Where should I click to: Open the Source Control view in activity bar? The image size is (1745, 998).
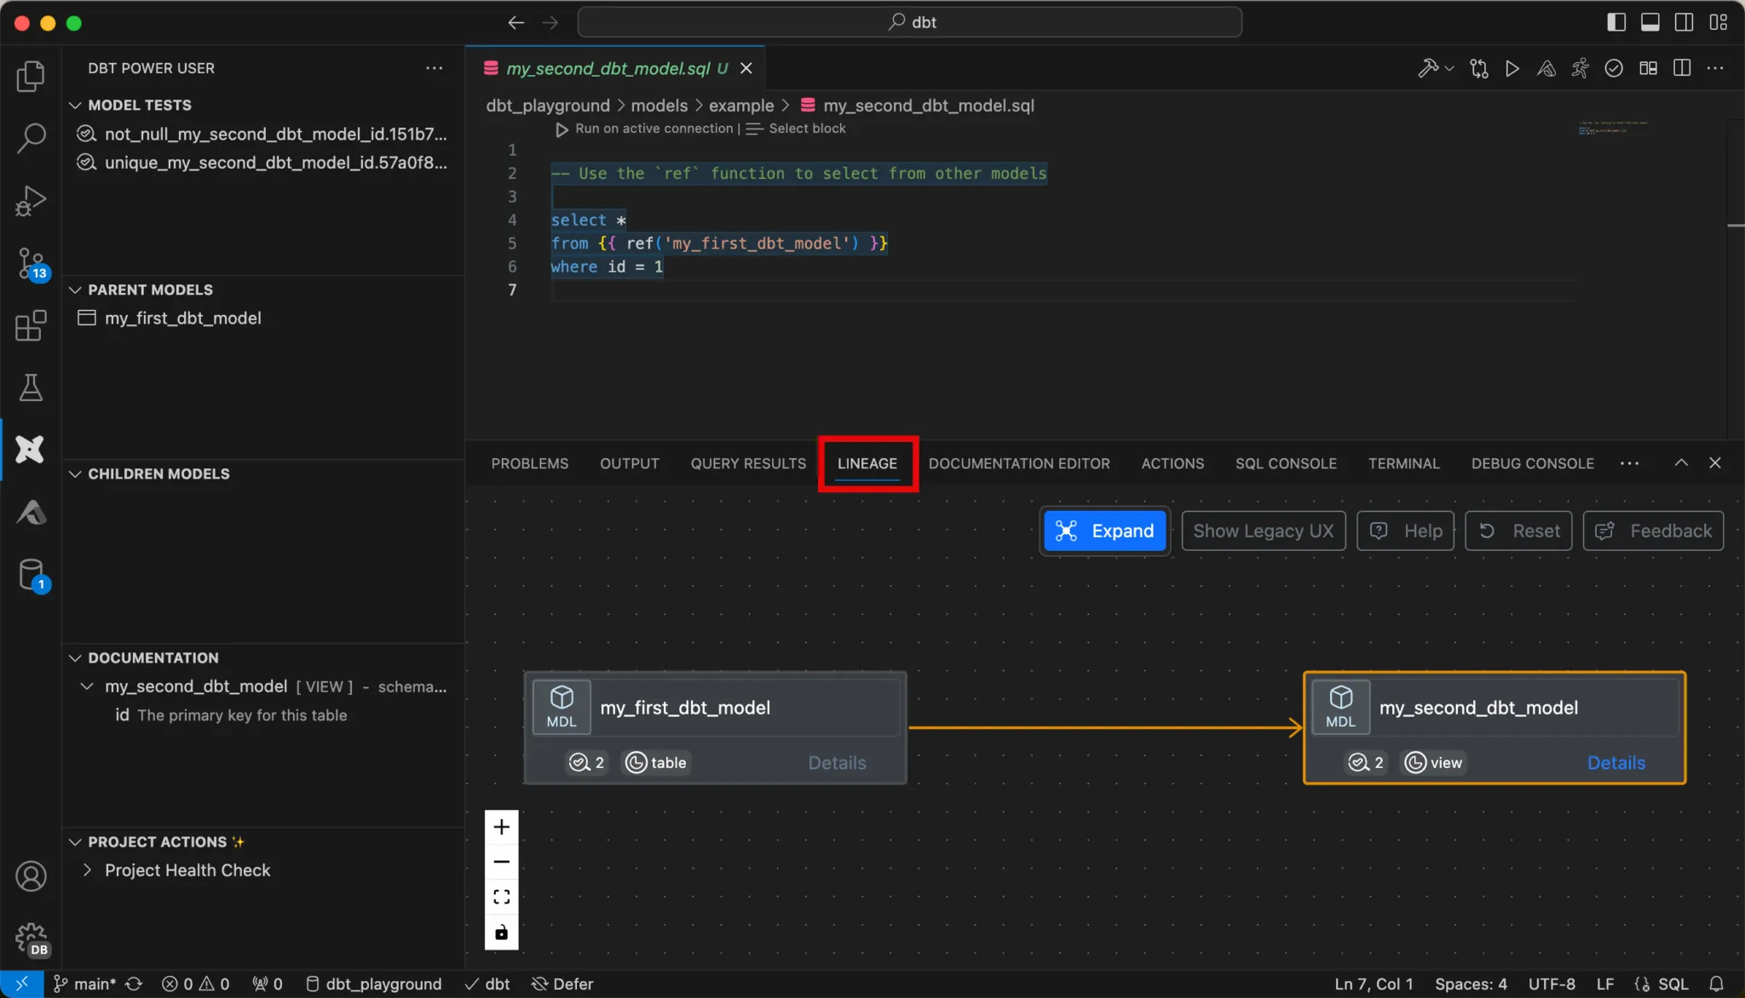(x=31, y=262)
